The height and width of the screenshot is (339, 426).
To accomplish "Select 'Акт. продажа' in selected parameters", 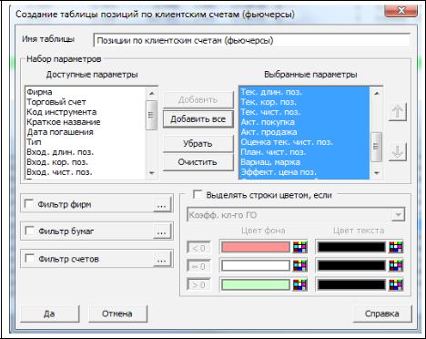I will 304,132.
